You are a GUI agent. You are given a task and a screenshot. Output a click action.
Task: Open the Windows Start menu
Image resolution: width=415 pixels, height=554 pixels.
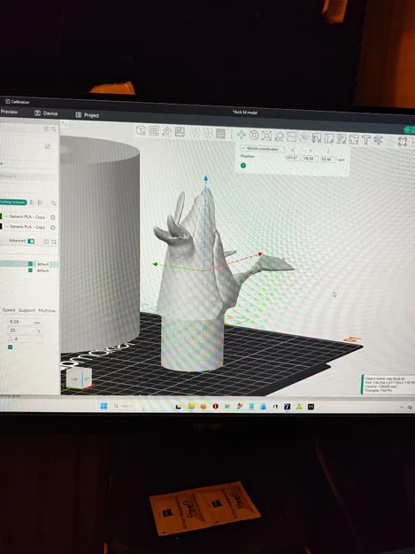point(104,406)
